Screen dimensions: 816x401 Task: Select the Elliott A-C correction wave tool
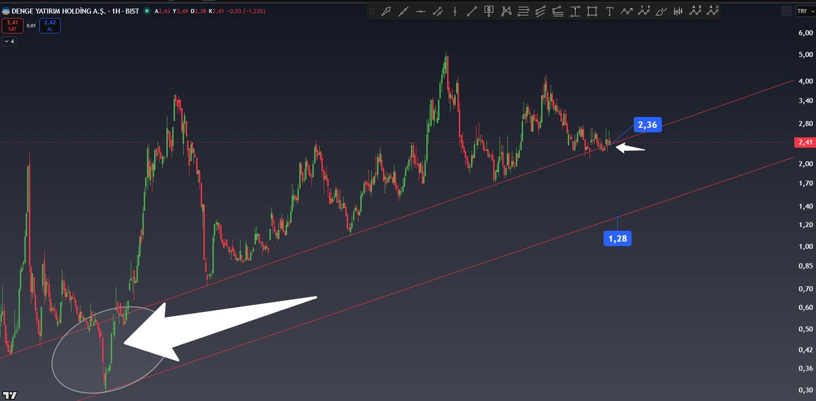pos(713,10)
